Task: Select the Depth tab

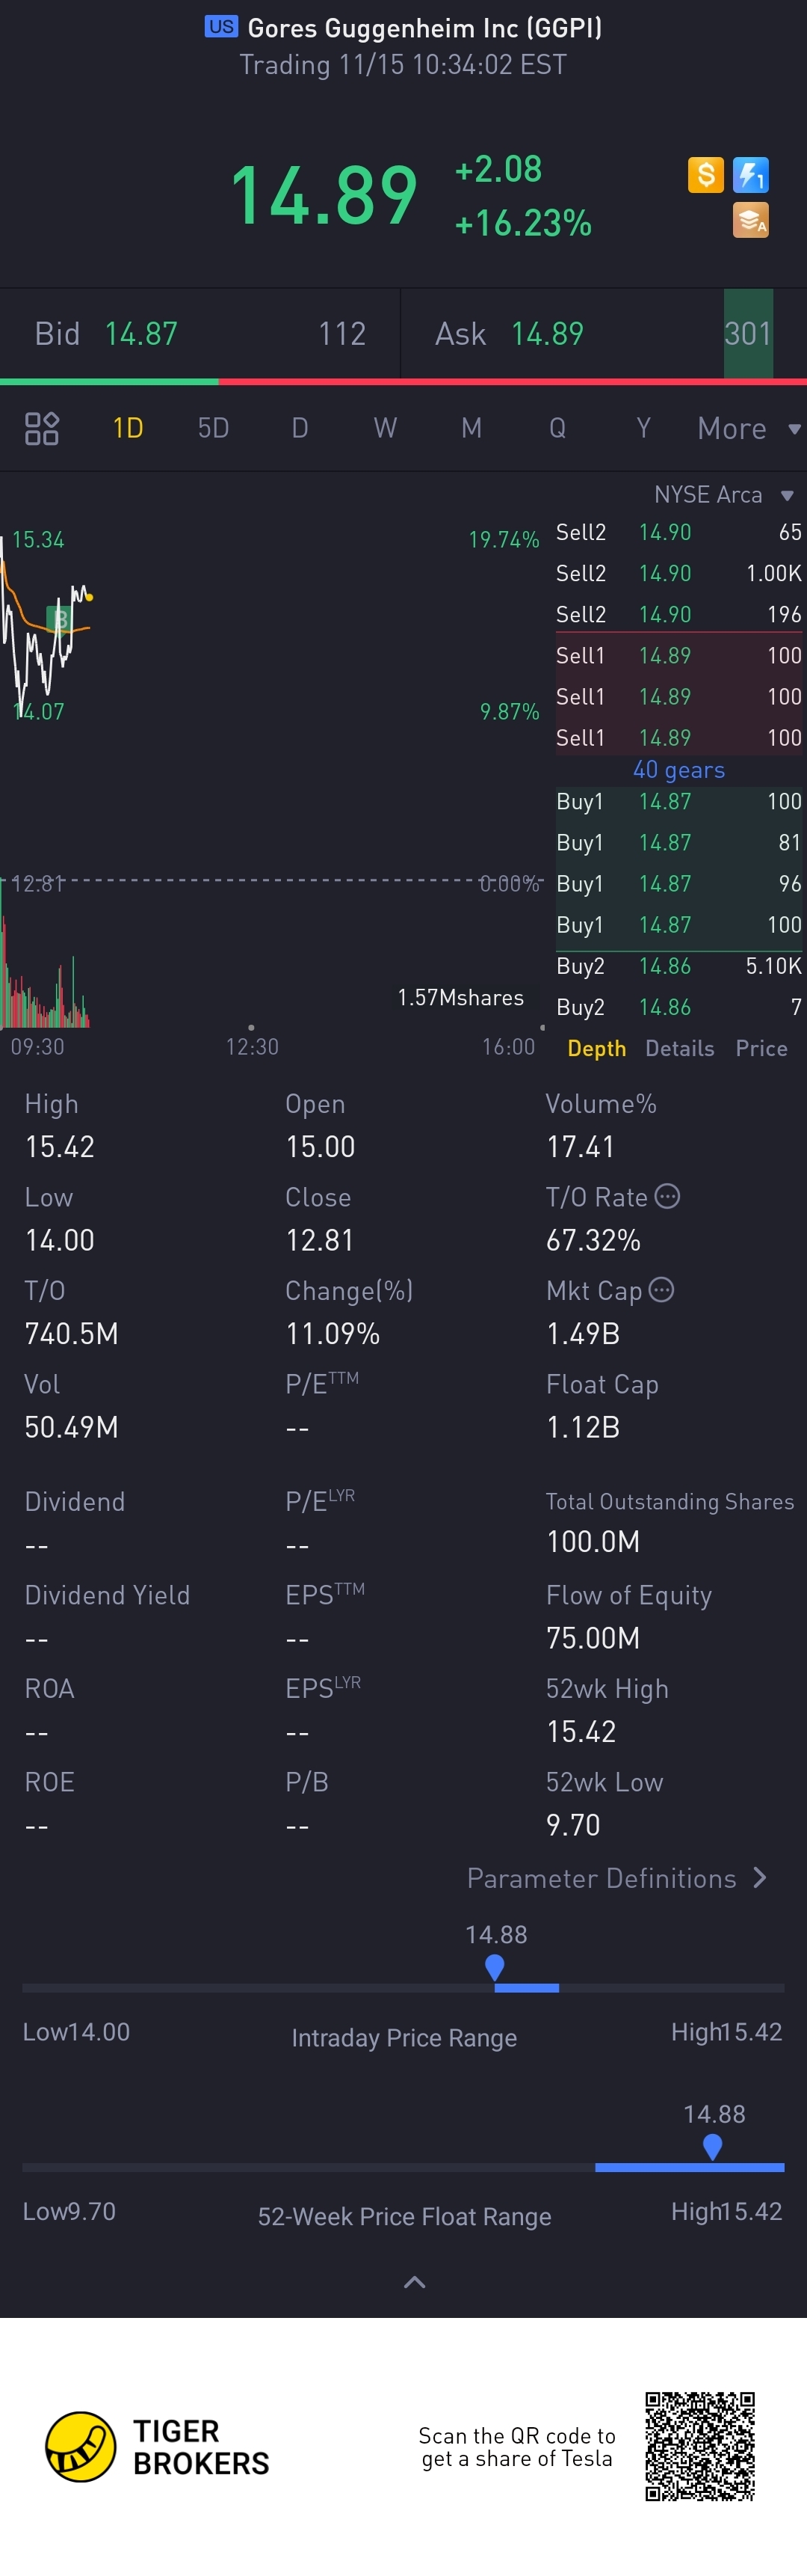Action: coord(596,1048)
